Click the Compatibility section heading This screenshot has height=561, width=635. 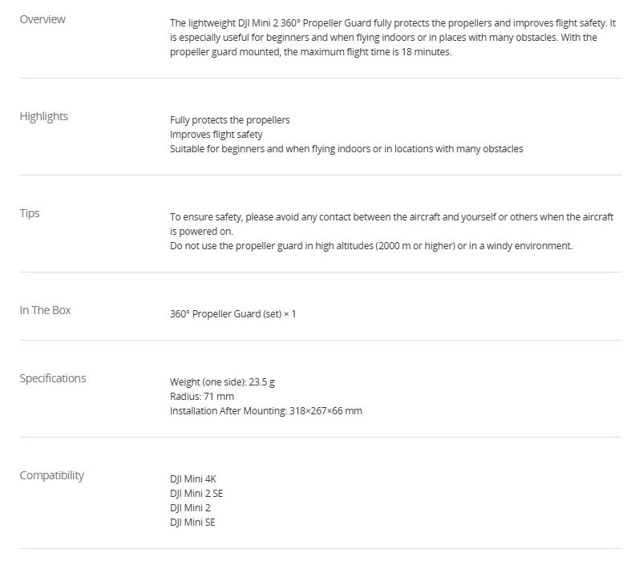tap(51, 475)
